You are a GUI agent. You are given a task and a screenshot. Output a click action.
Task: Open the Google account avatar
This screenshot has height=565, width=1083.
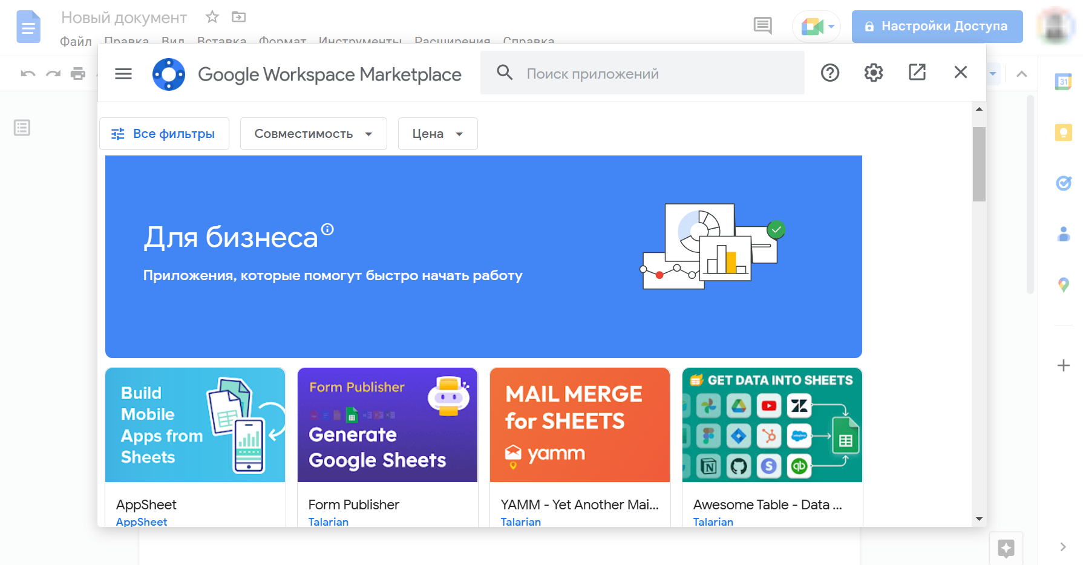[x=1056, y=27]
